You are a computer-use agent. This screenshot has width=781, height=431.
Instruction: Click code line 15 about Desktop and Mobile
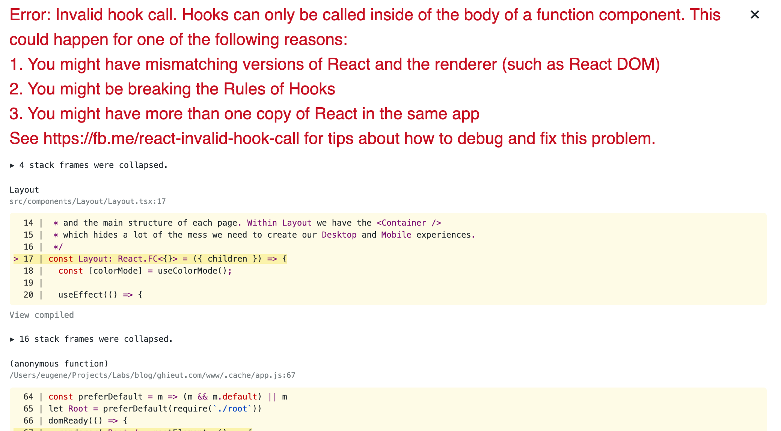coord(249,235)
